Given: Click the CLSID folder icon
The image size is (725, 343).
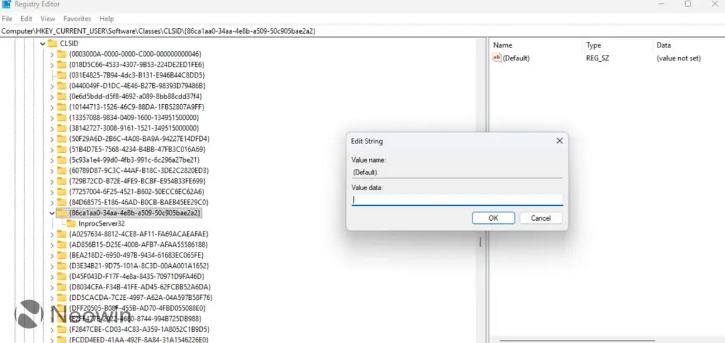Looking at the screenshot, I should [x=52, y=43].
